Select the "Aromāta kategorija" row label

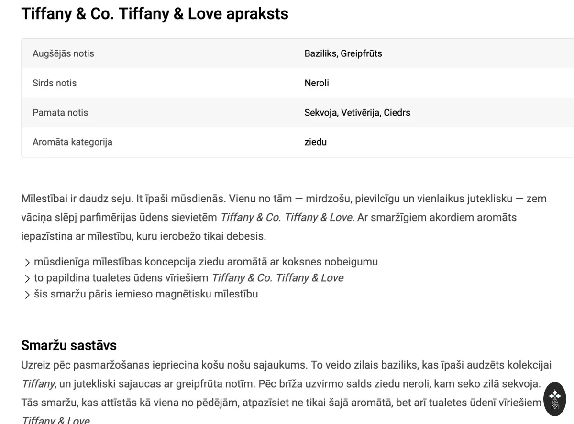pyautogui.click(x=72, y=142)
